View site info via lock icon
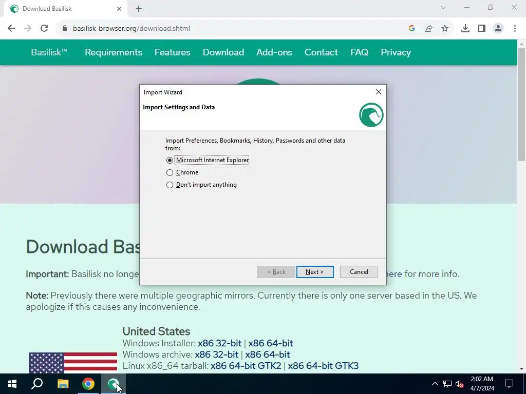The height and width of the screenshot is (394, 526). pos(65,28)
